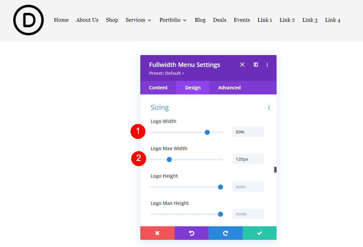Screen dimensions: 363x247
Task: Switch the modal to side panel view
Action: click(x=256, y=64)
